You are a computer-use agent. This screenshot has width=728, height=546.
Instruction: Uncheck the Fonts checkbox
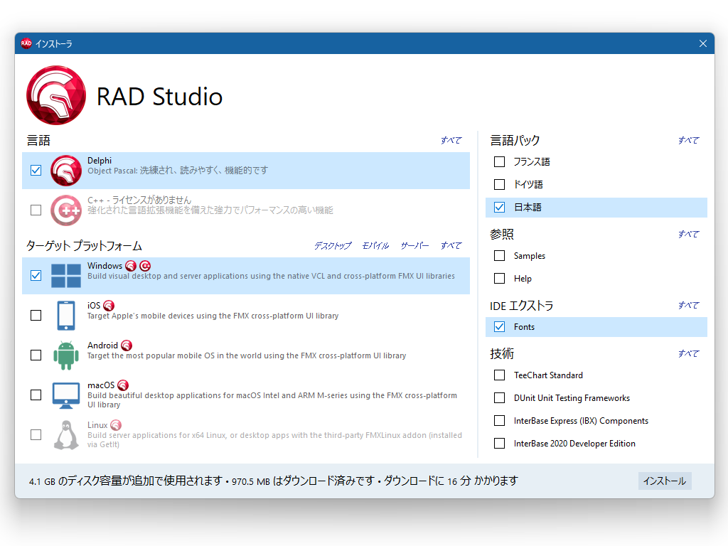point(500,327)
